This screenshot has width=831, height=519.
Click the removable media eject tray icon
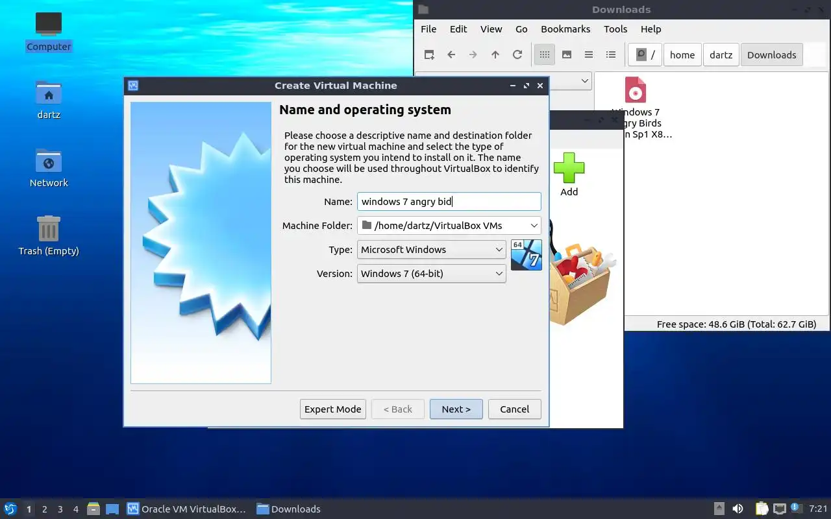(x=719, y=509)
